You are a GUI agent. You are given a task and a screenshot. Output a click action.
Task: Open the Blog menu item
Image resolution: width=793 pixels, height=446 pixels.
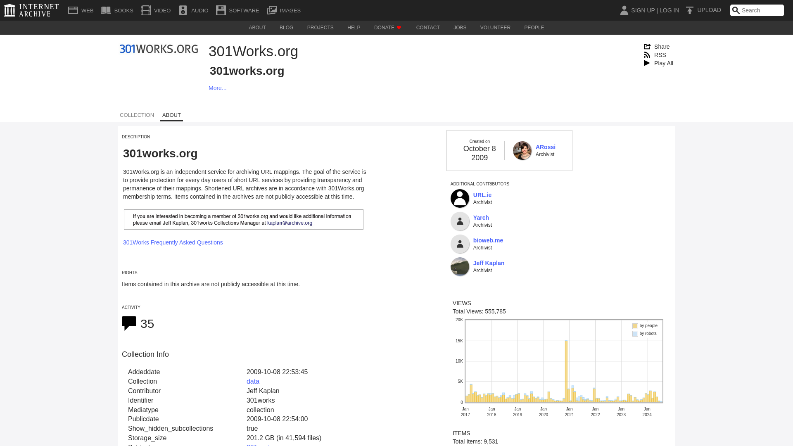(286, 28)
